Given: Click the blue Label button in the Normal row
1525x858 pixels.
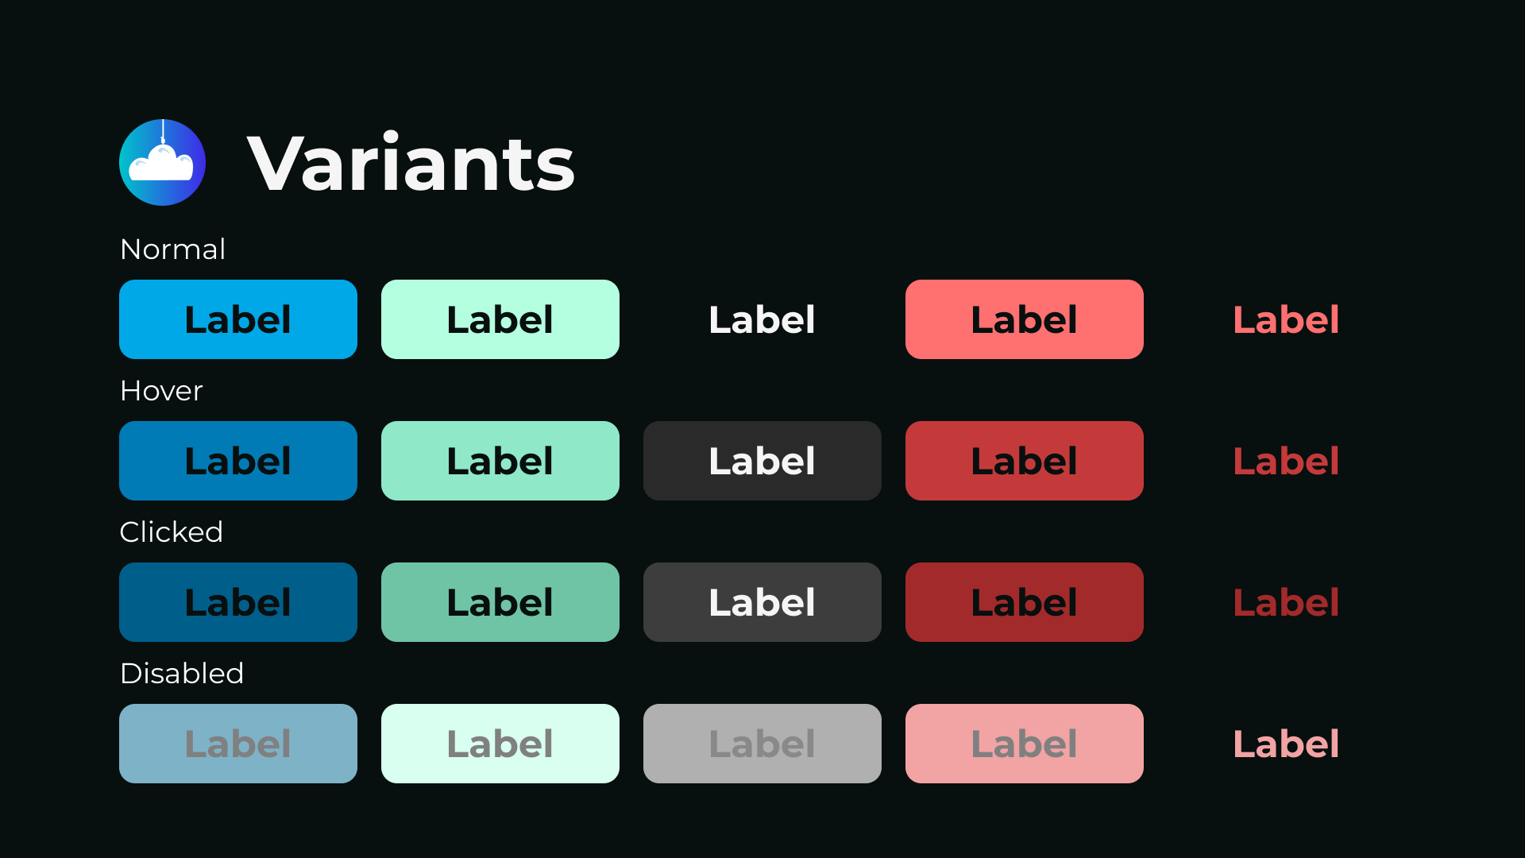Looking at the screenshot, I should pyautogui.click(x=238, y=319).
